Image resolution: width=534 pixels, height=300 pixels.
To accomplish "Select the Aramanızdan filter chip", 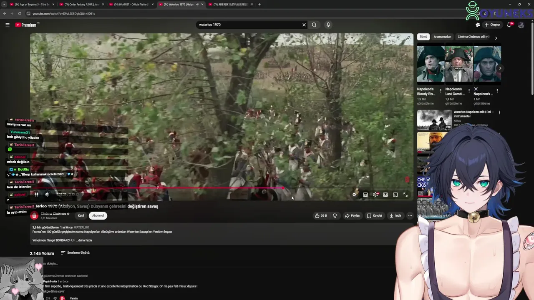I will tap(442, 37).
